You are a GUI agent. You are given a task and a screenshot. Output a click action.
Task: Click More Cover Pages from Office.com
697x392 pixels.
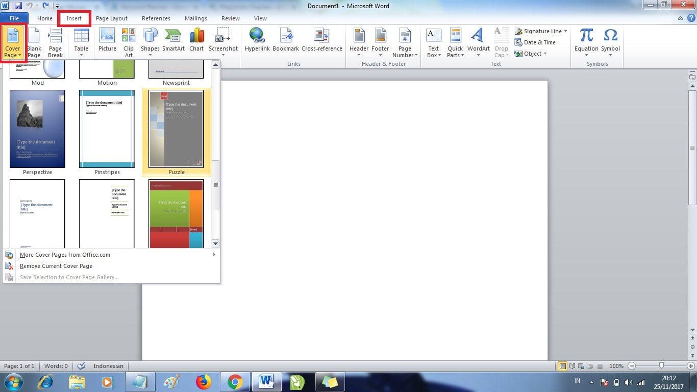tap(65, 255)
